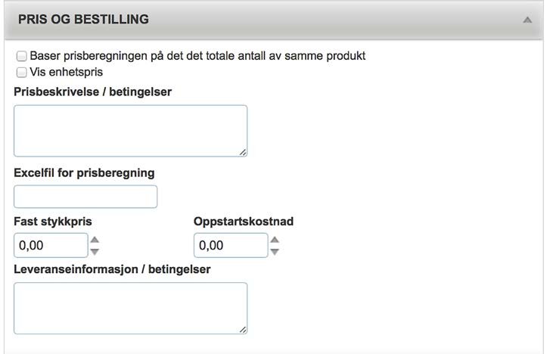550x354 pixels.
Task: Click into the Leveranseinformasjon / betingelser text area
Action: point(130,308)
